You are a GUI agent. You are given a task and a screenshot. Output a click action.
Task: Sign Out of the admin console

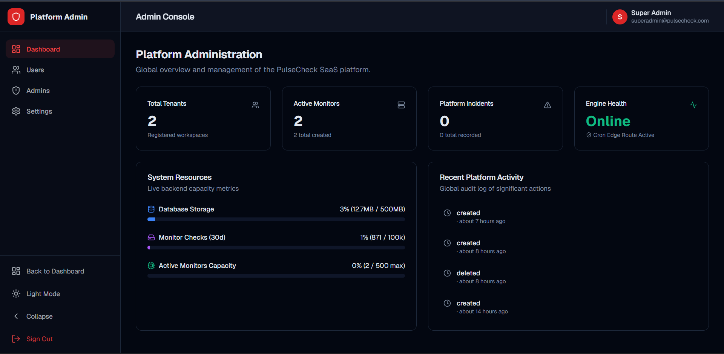tap(60, 339)
